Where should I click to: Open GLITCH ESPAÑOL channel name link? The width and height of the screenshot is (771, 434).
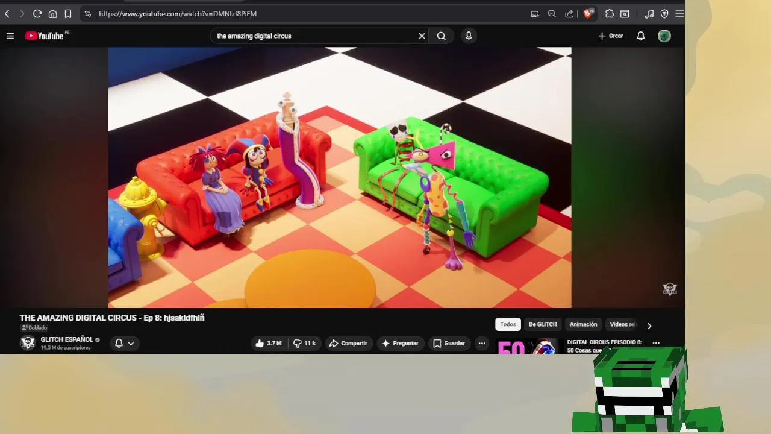tap(67, 339)
